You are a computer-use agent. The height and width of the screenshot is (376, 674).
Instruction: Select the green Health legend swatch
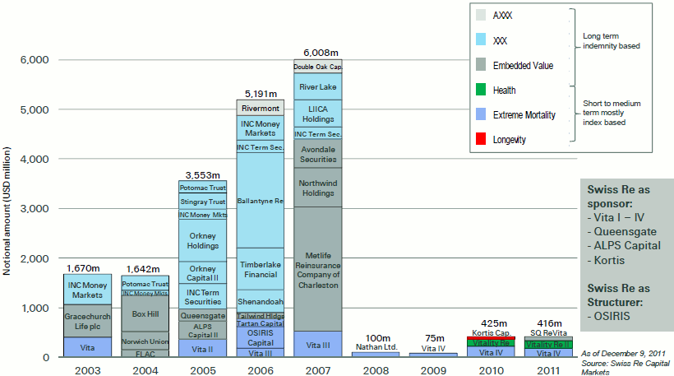[482, 90]
